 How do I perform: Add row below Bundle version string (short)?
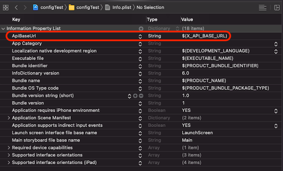135,96
